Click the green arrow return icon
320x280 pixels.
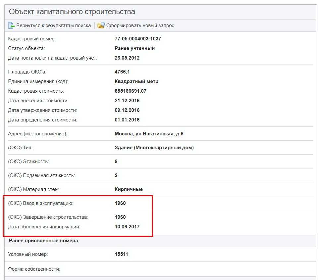pos(11,25)
